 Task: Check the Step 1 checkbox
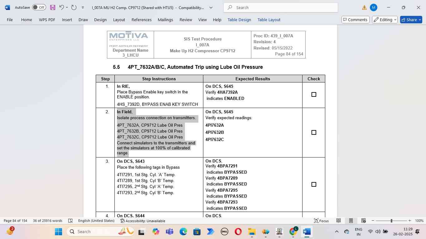314,95
